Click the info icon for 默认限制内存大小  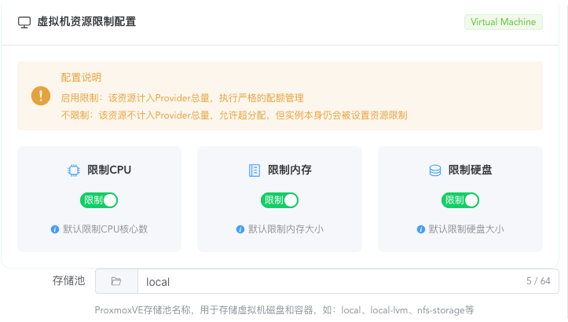tap(240, 229)
